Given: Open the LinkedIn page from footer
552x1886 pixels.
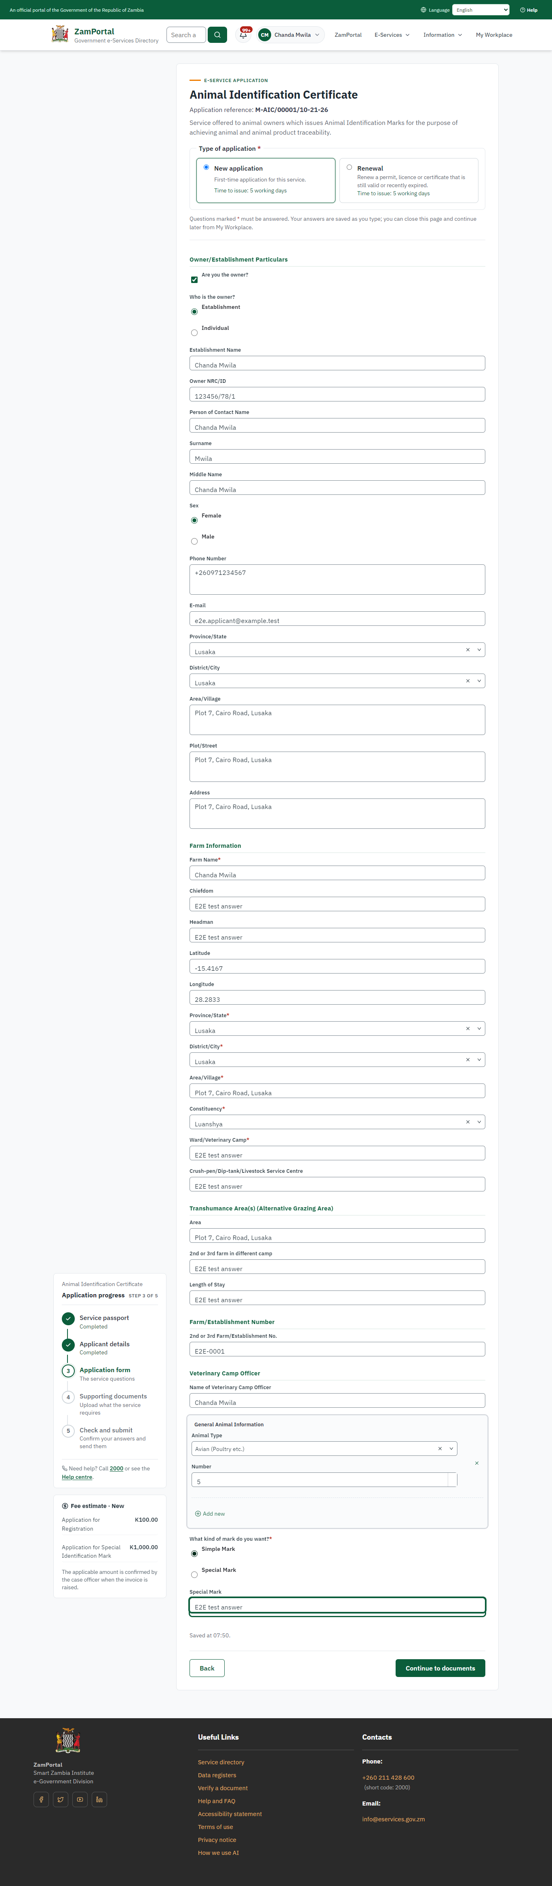Looking at the screenshot, I should coord(99,1799).
